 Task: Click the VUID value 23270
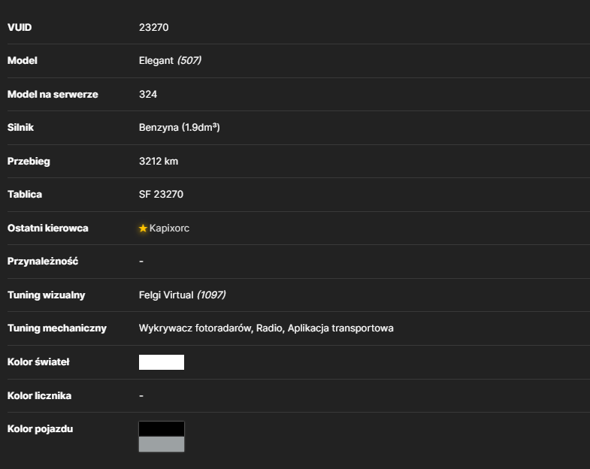(153, 28)
